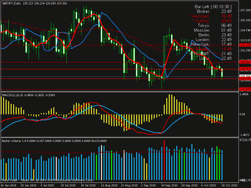The height and width of the screenshot is (188, 251).
Task: Select the Berlin clock label
Action: click(x=204, y=35)
